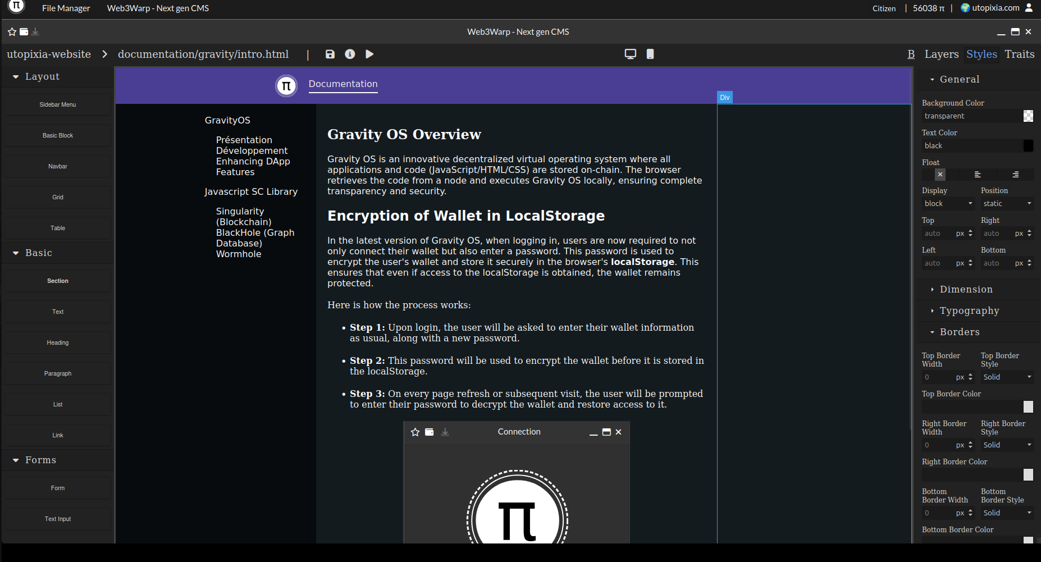The height and width of the screenshot is (562, 1041).
Task: Open the Position dropdown showing static
Action: [1007, 204]
